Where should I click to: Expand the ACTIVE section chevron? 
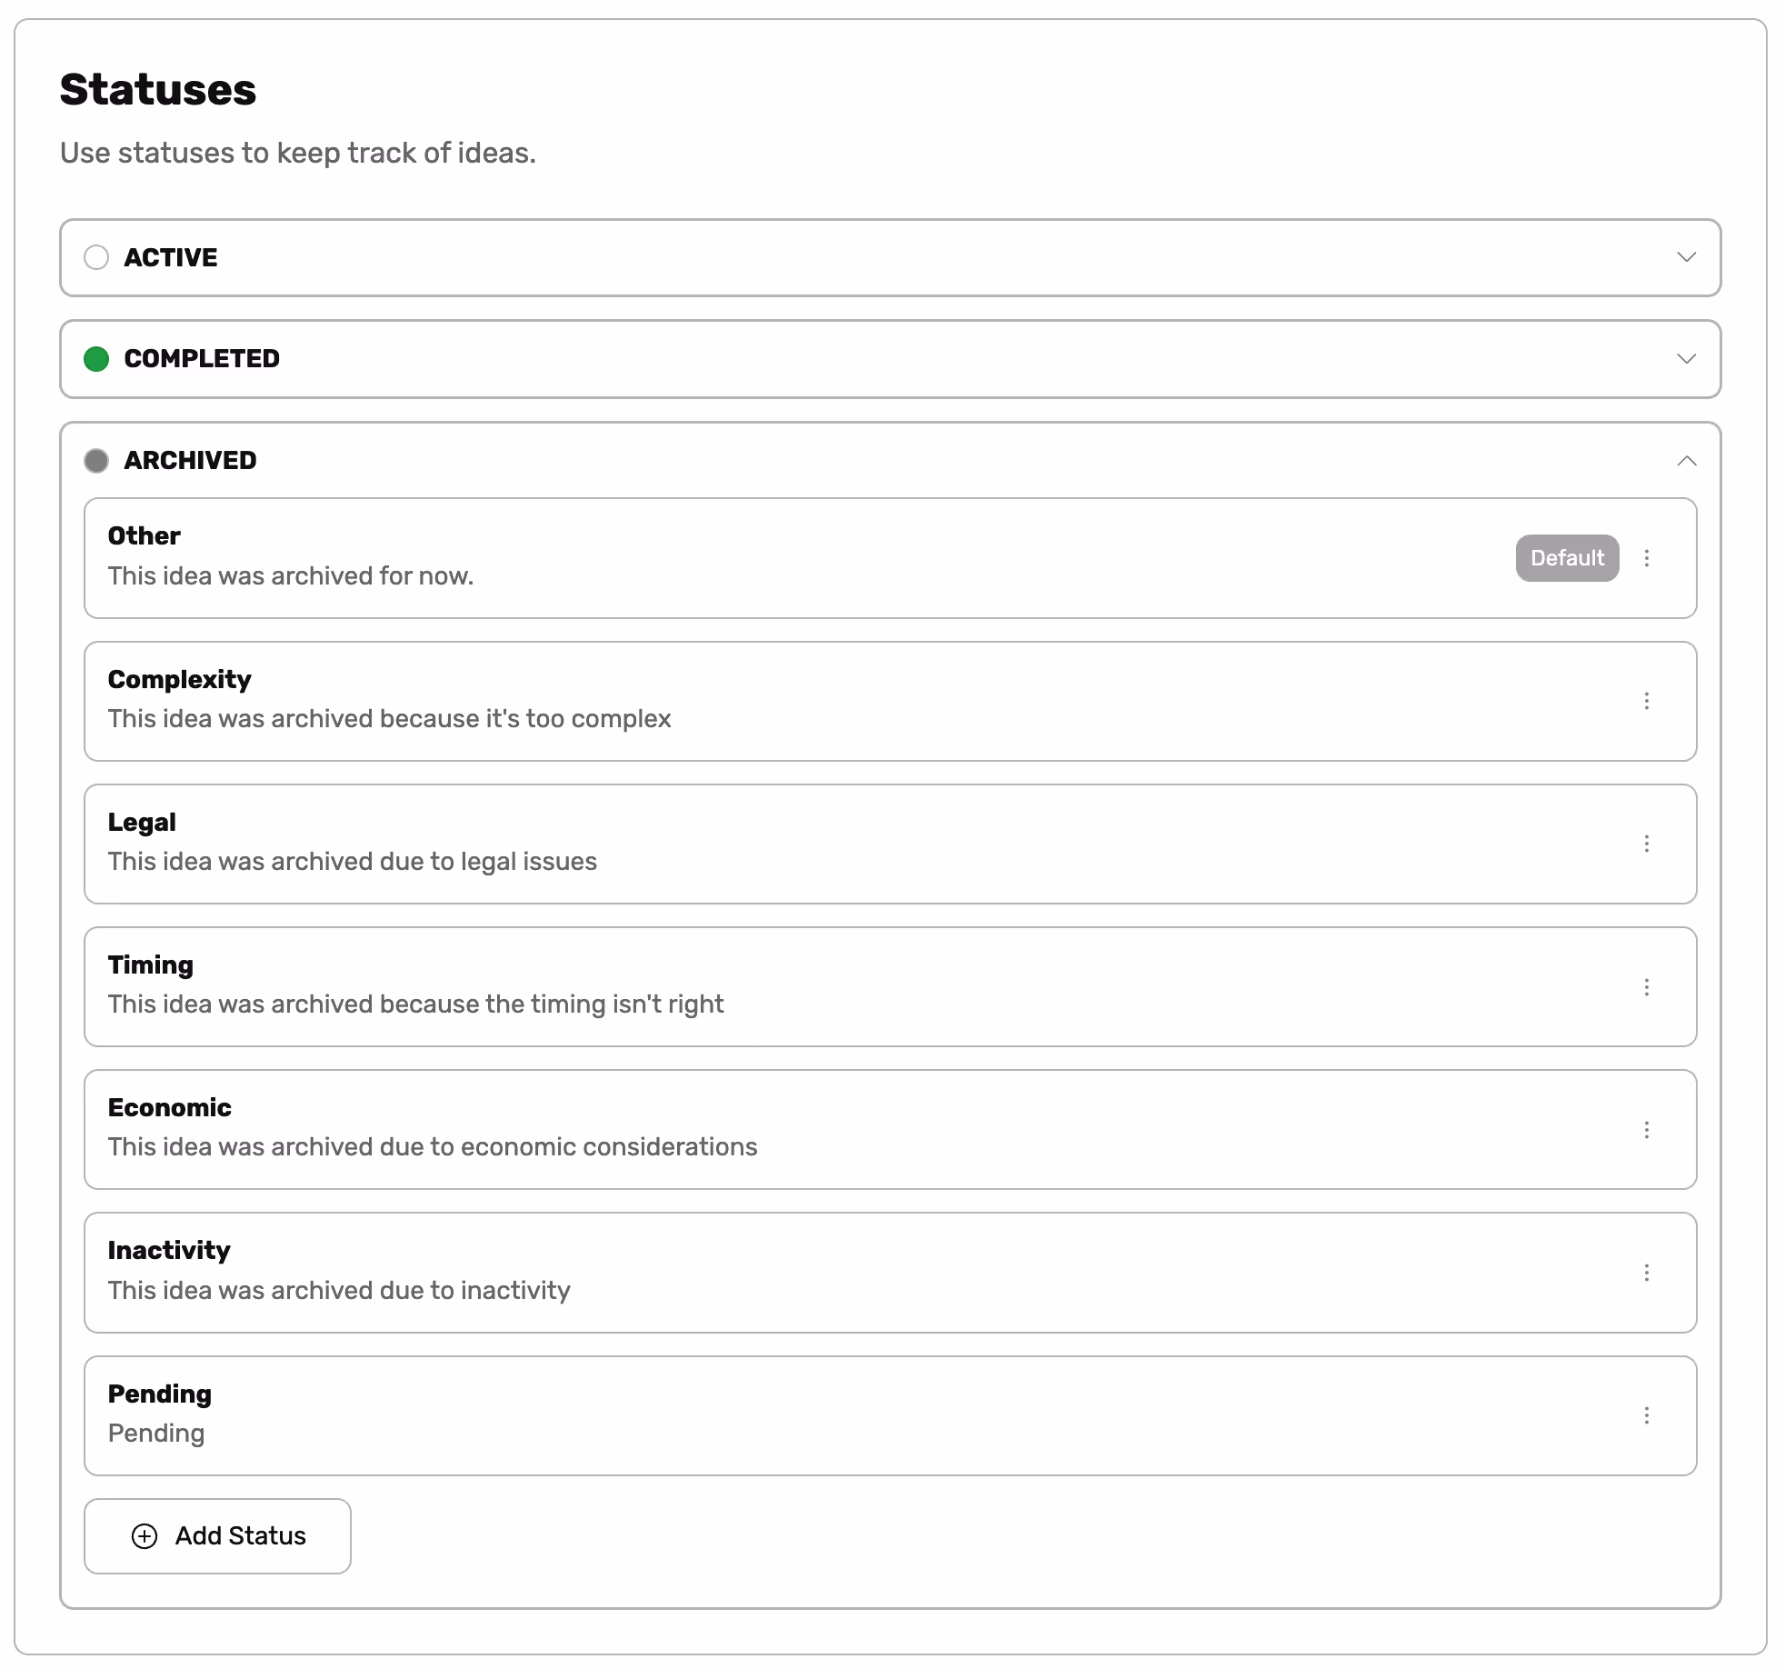(1686, 257)
